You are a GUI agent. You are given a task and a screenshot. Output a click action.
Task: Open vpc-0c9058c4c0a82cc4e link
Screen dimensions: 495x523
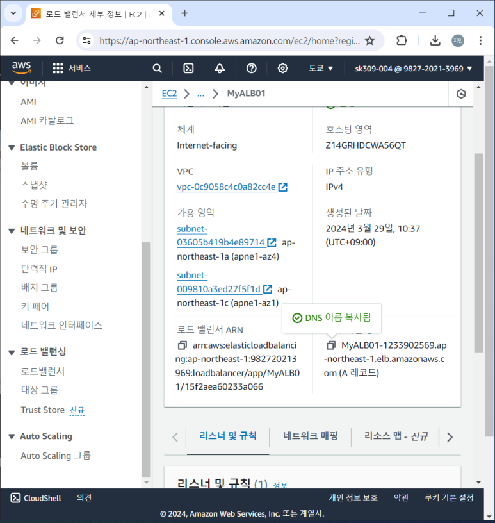click(x=226, y=187)
